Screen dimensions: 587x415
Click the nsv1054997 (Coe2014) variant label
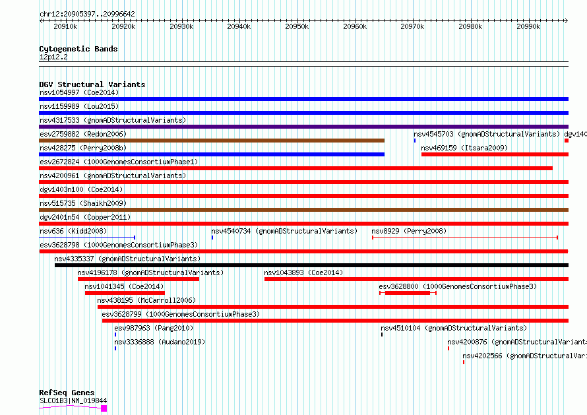(x=79, y=92)
